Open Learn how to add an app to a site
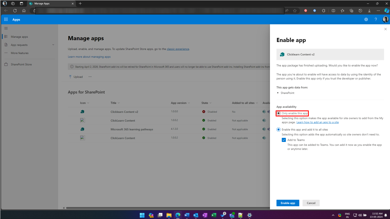This screenshot has width=390, height=219. pyautogui.click(x=317, y=122)
